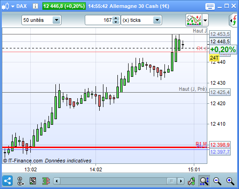239x189 pixels.
Task: Open the chart settings wrench icon
Action: coord(191,181)
